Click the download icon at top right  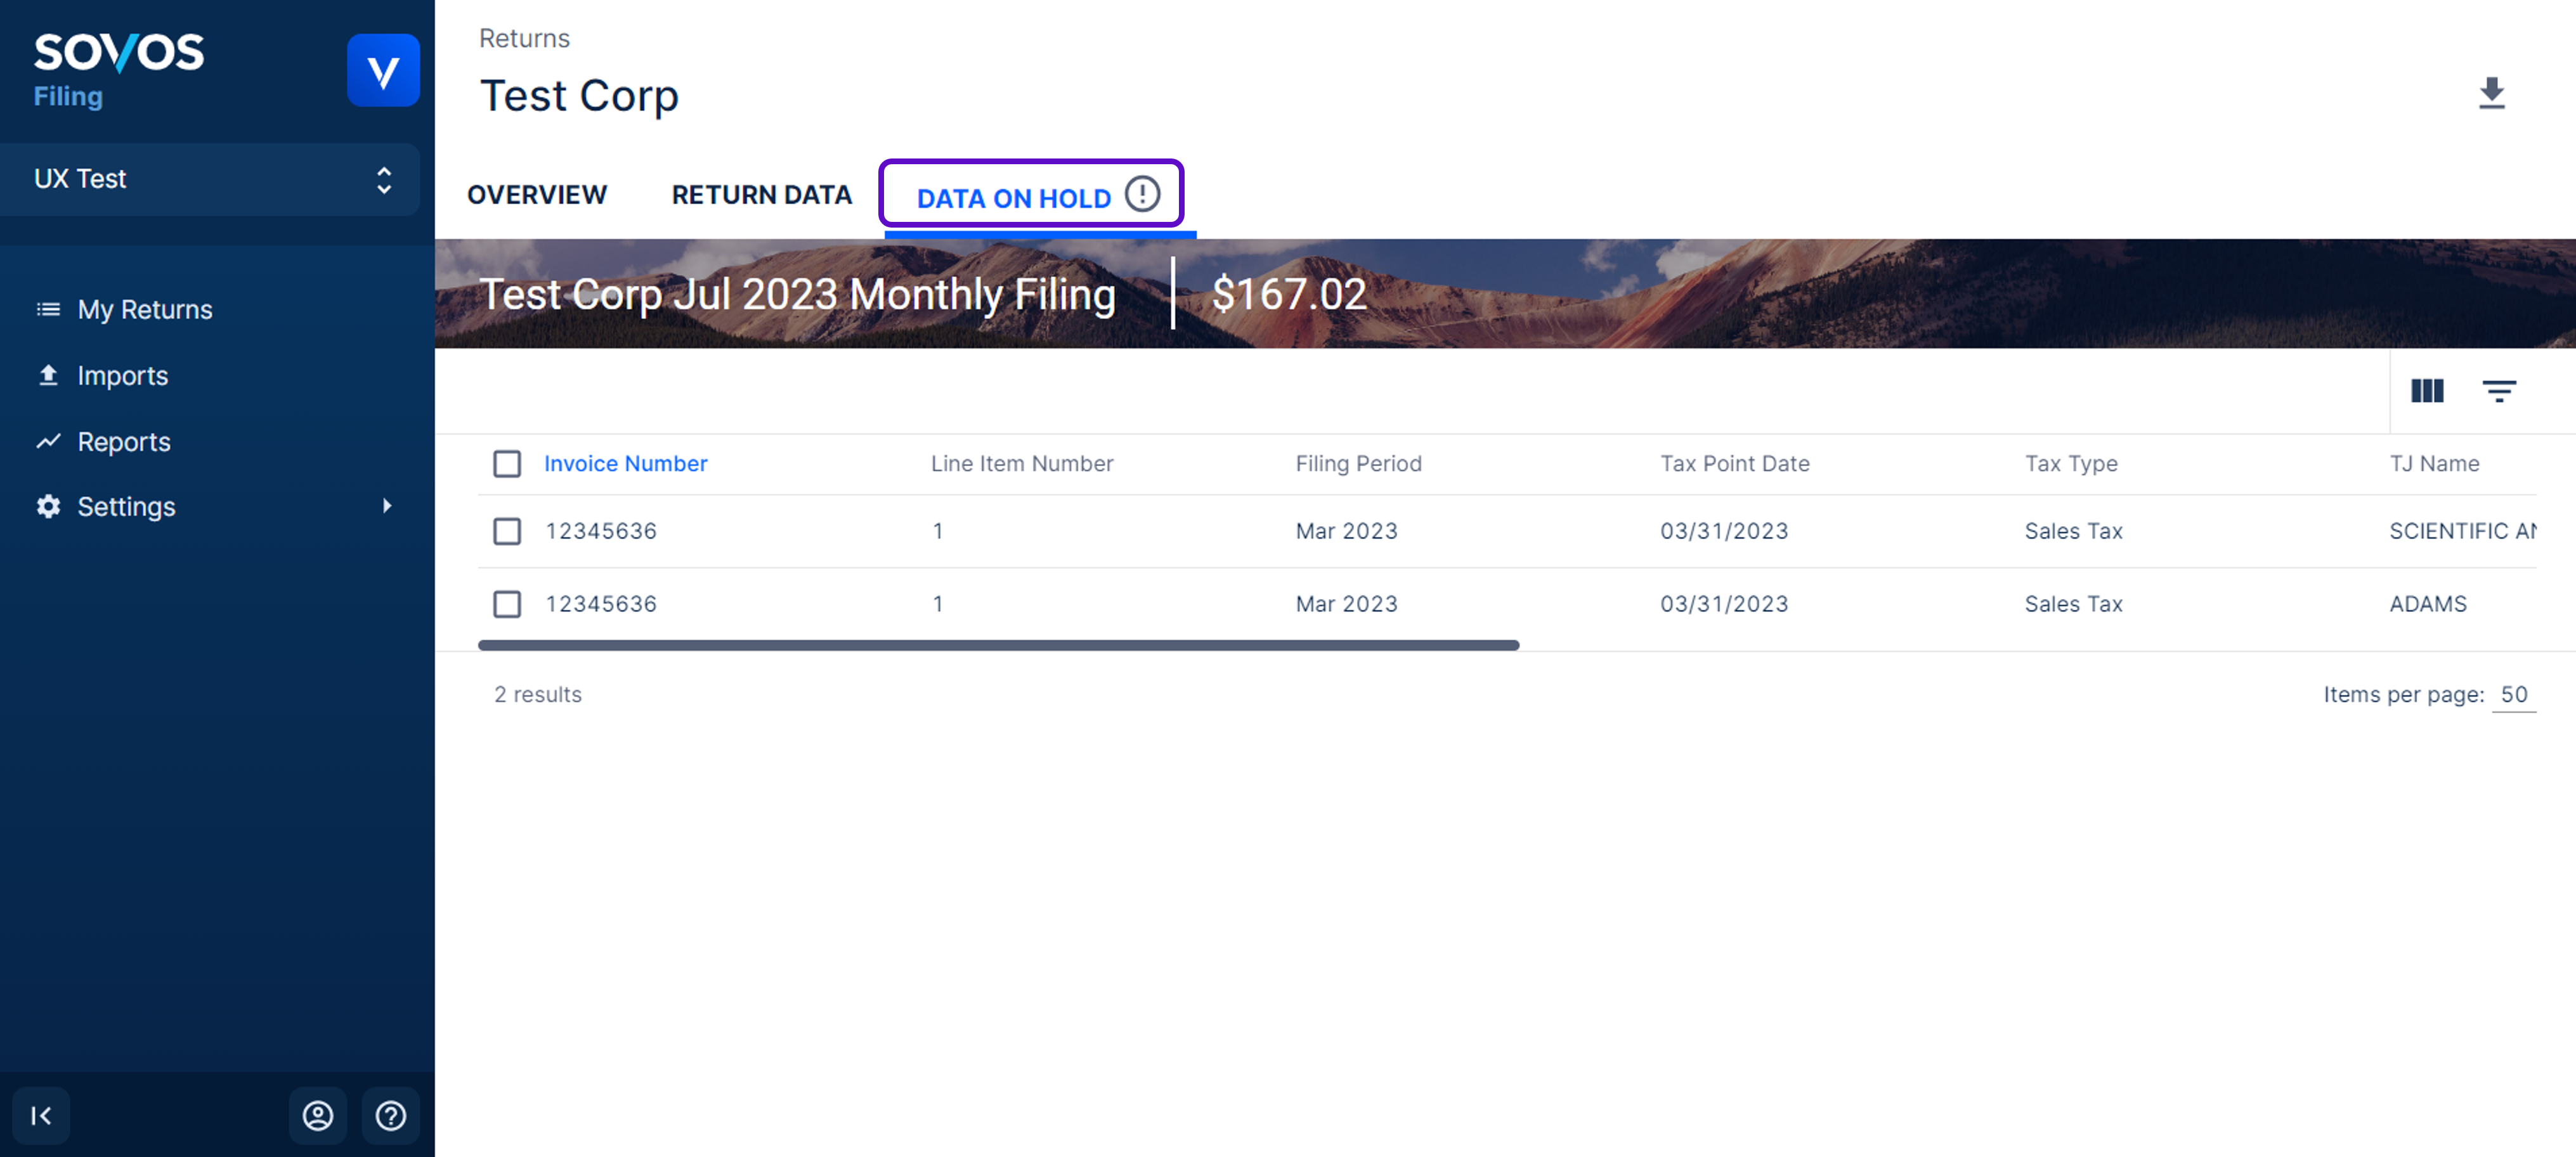pyautogui.click(x=2491, y=93)
